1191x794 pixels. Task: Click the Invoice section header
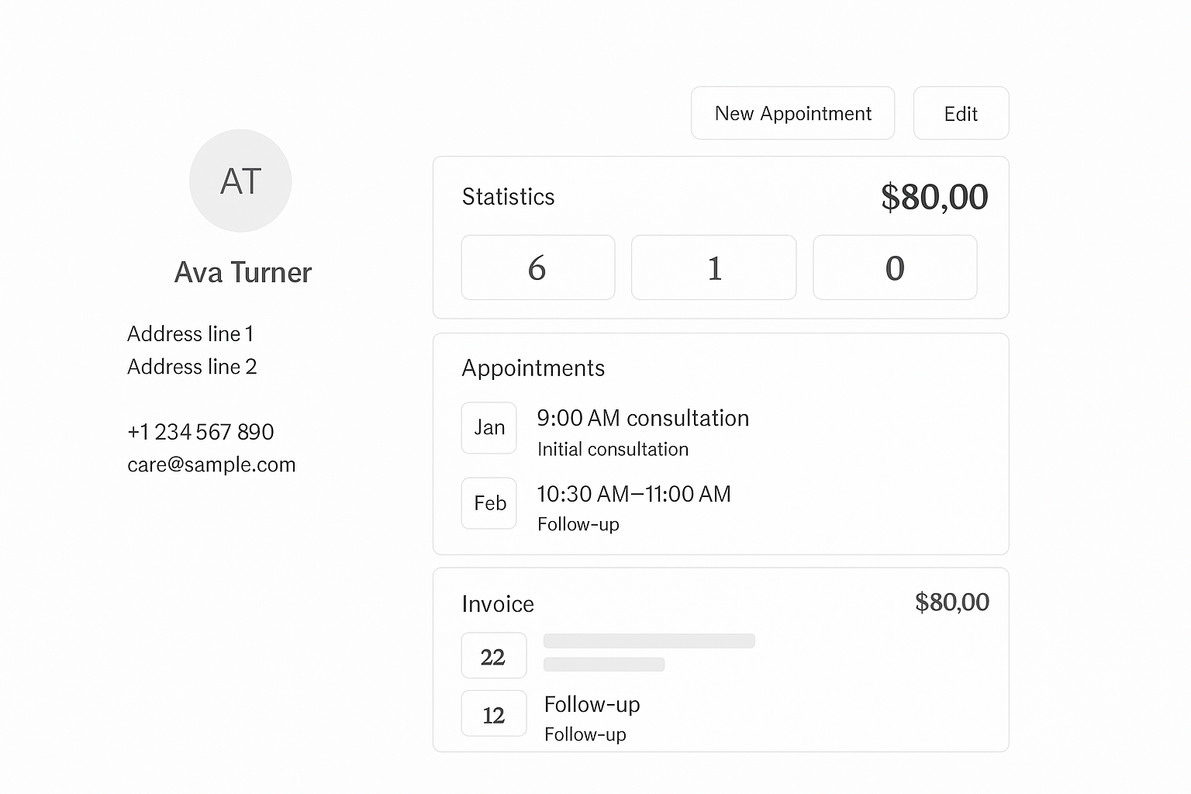coord(498,603)
